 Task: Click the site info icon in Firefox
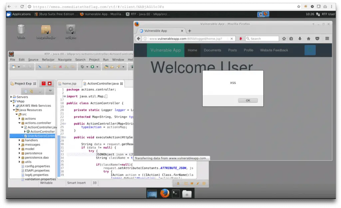145,39
